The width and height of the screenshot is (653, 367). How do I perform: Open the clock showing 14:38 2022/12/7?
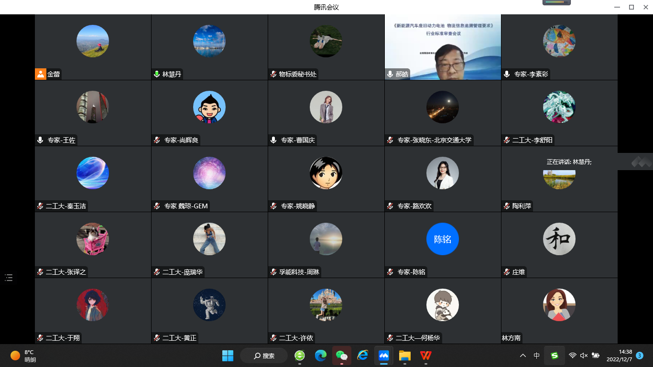pyautogui.click(x=619, y=356)
